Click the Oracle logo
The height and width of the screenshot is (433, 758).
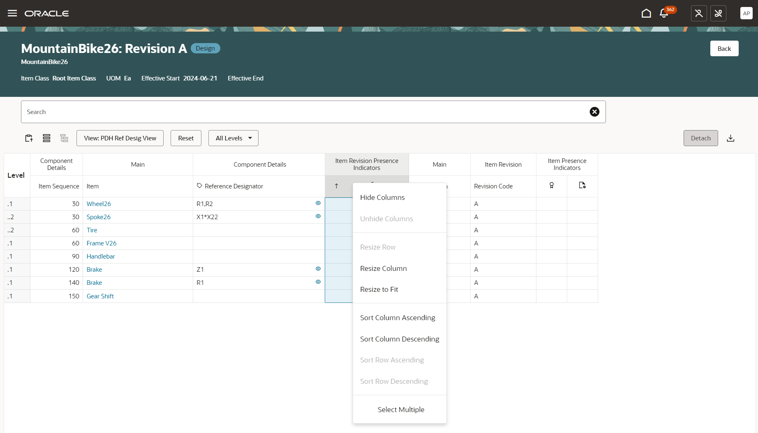(46, 14)
